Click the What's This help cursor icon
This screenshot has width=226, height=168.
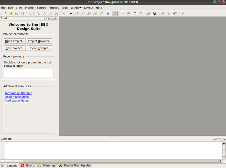click(x=155, y=14)
